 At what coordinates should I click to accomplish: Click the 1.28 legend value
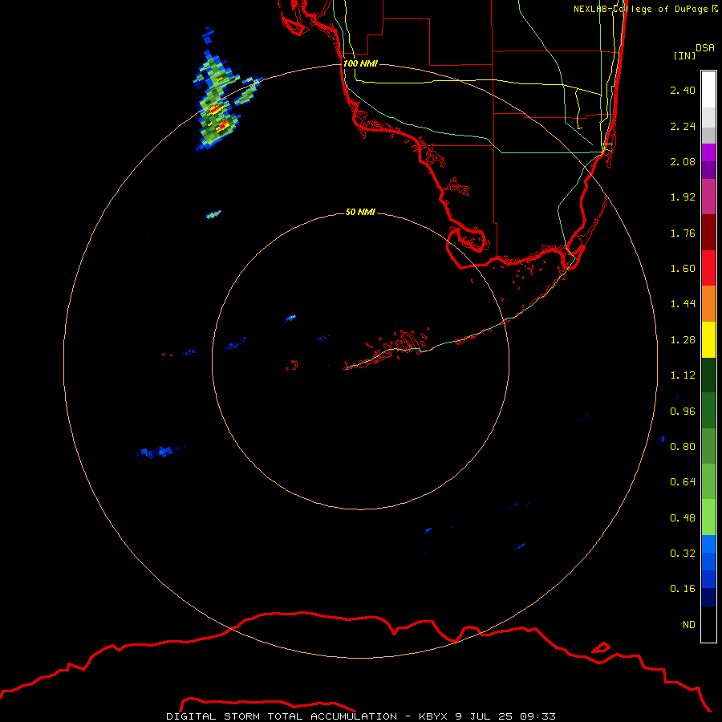[683, 340]
